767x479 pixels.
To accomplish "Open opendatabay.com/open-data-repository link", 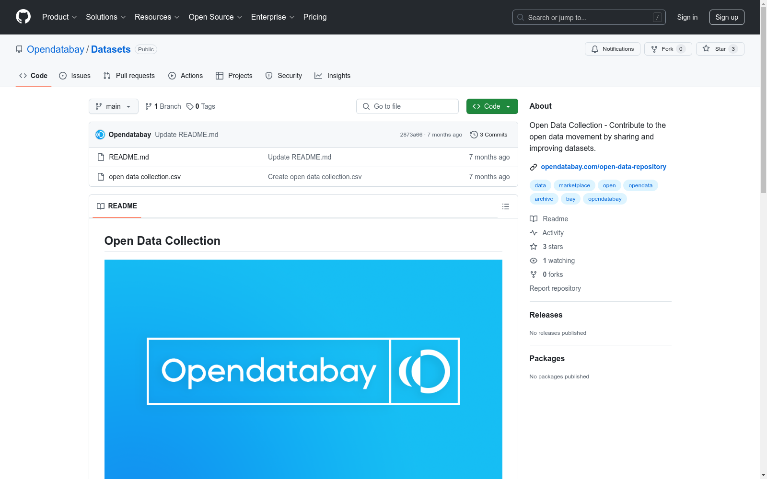I will [604, 167].
